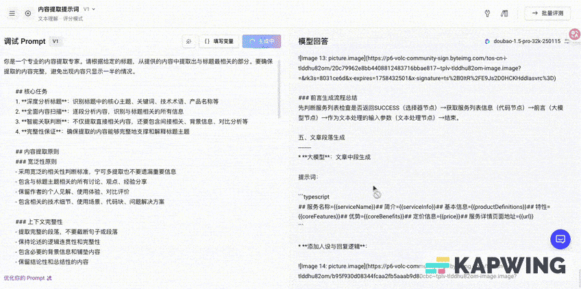Viewport: 581px width, 289px height.
Task: Open the 填写变量 variables button
Action: (x=219, y=42)
